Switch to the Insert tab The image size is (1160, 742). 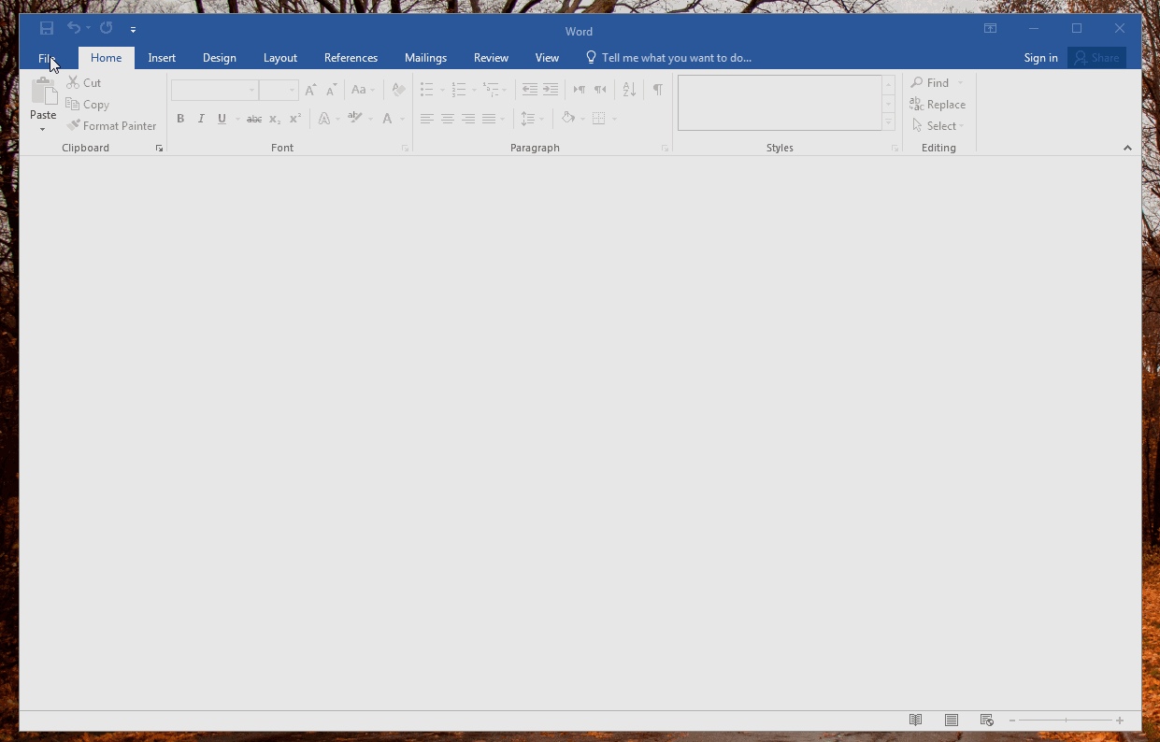pyautogui.click(x=162, y=58)
